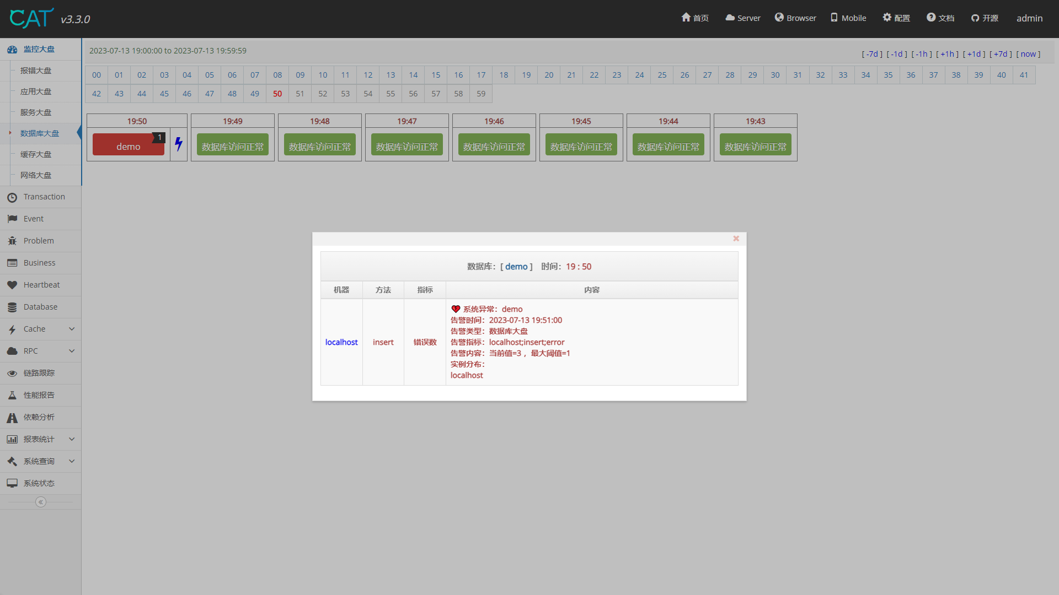Click the Problem bug icon

pos(12,241)
